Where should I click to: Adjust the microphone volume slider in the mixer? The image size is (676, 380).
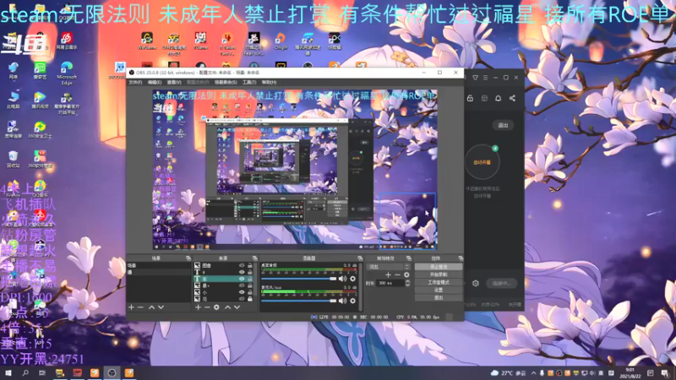[298, 301]
